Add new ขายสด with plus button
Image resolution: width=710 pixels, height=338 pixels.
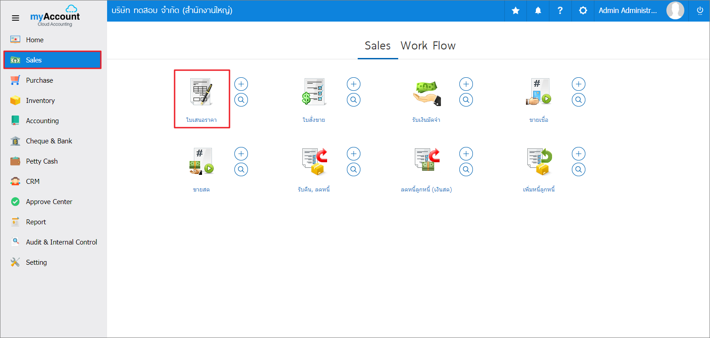241,154
